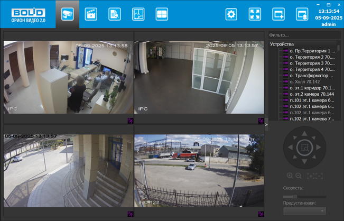Toggle the purple icon on the top-left camera tile
Viewport: 344px width, 221px height.
[x=131, y=121]
